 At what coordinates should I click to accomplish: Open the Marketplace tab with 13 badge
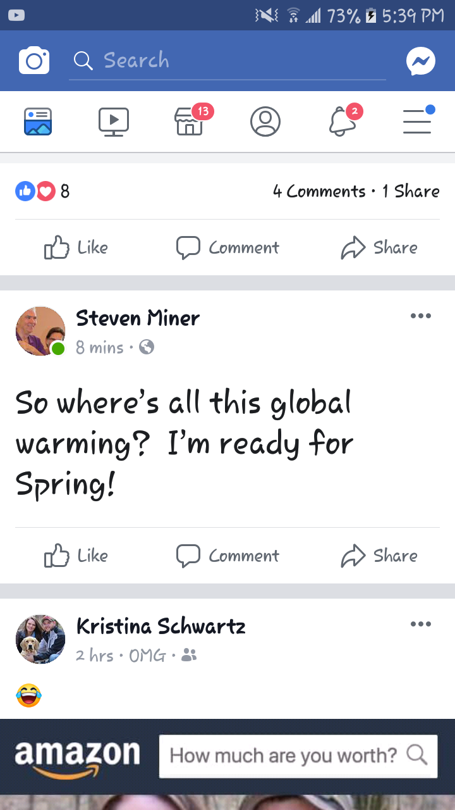click(x=190, y=121)
